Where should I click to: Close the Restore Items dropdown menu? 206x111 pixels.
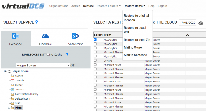pyautogui.click(x=134, y=6)
